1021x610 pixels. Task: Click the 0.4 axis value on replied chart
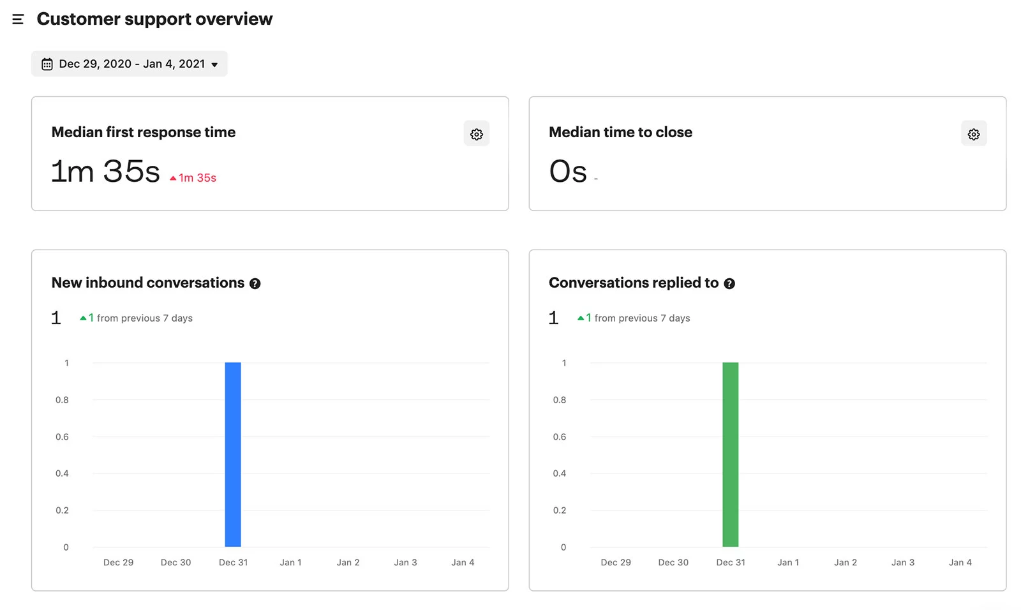[560, 473]
